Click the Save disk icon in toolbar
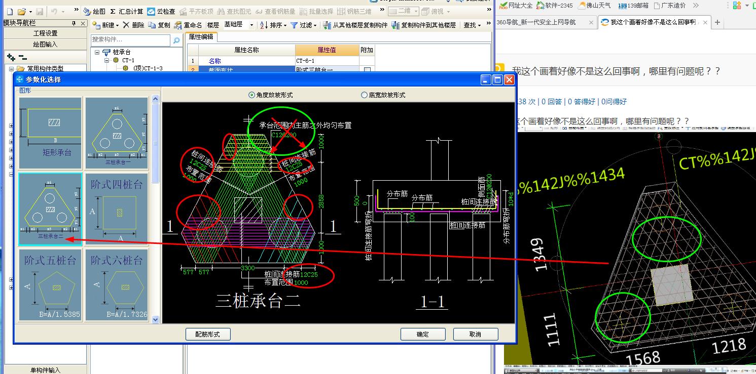This screenshot has height=374, width=756. (x=39, y=11)
